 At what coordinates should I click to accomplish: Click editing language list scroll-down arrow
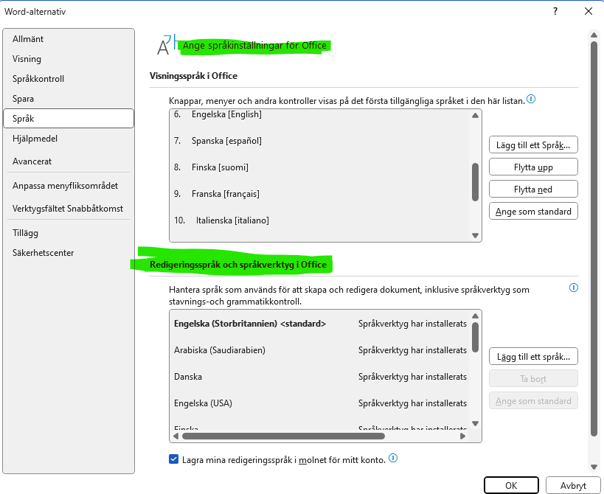(475, 423)
